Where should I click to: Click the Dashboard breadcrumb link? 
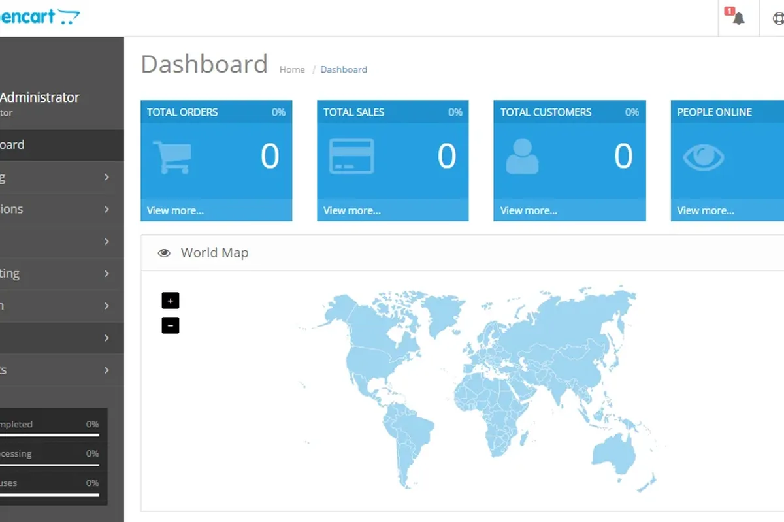[x=344, y=69]
